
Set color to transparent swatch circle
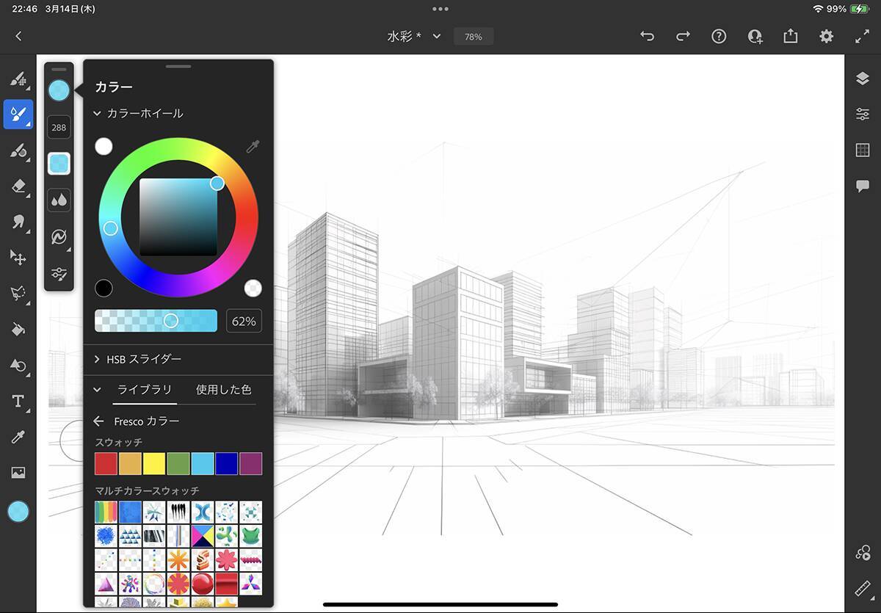(x=253, y=288)
